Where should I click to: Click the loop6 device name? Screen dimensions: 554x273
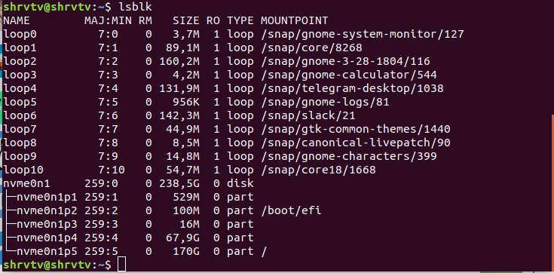[20, 115]
